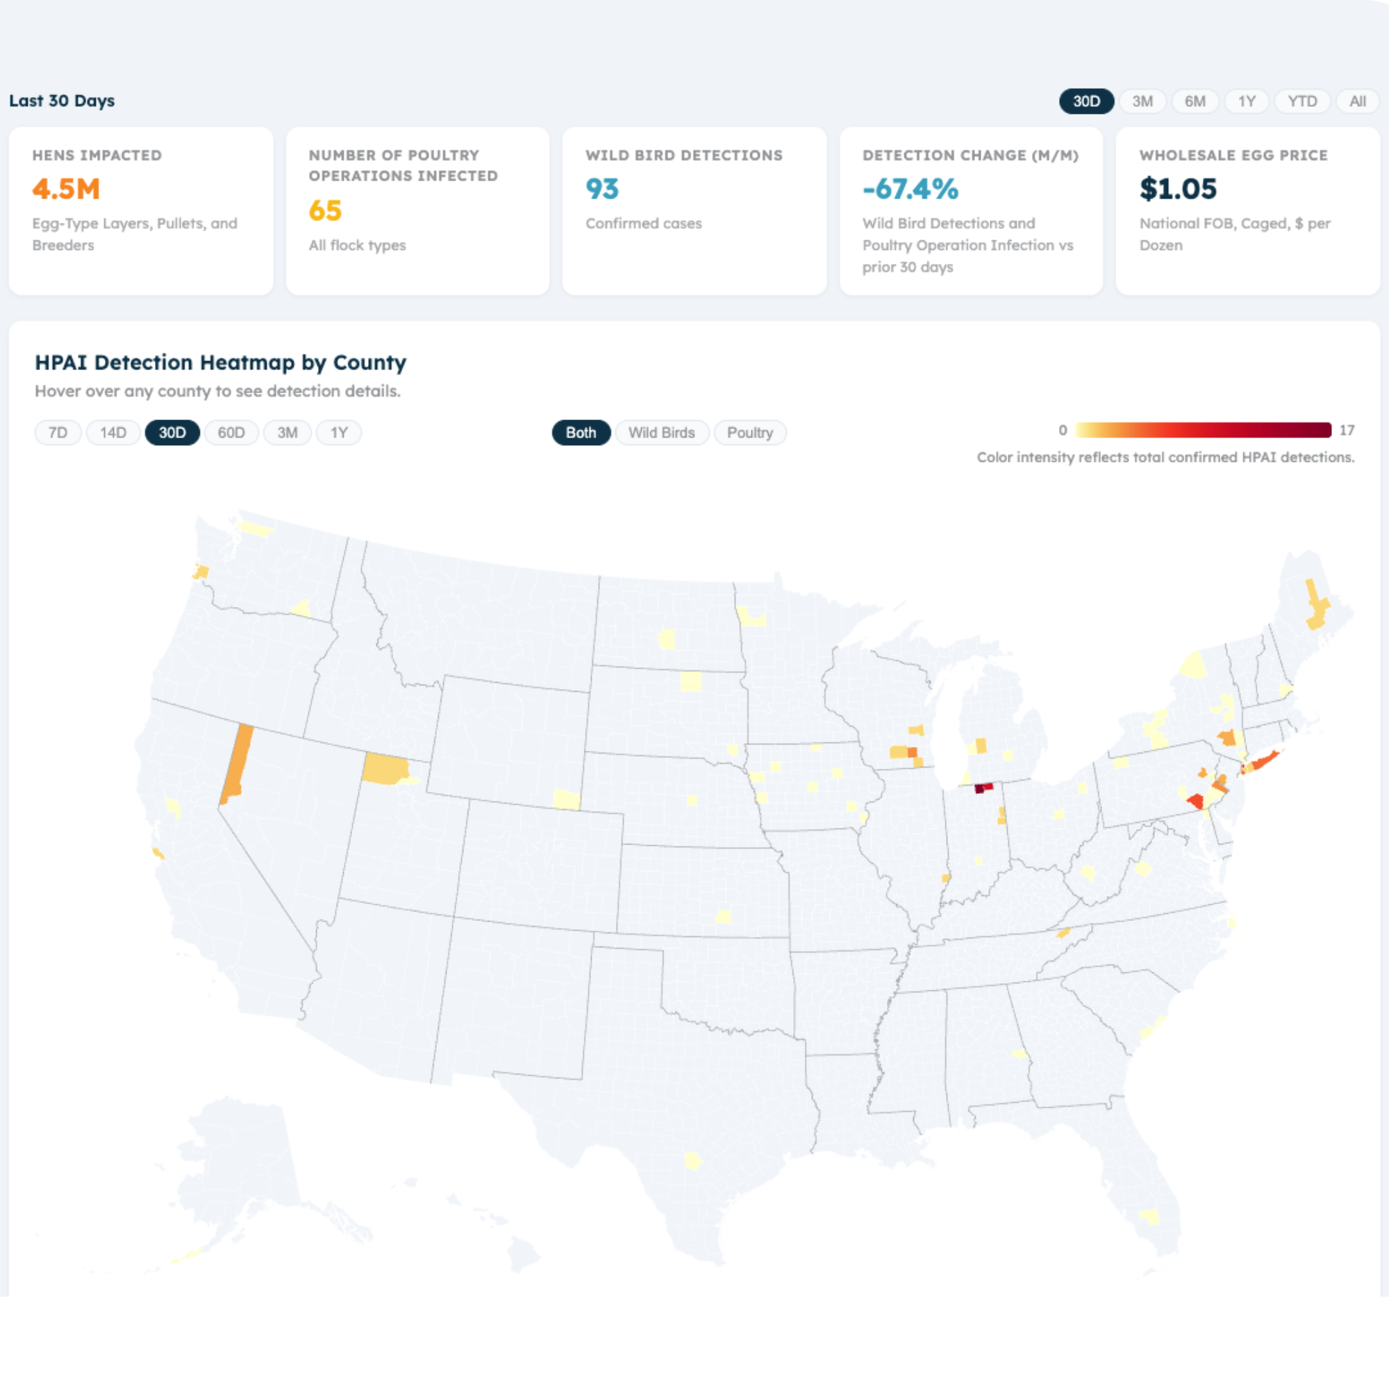Filter the heatmap to Wild Birds only
The height and width of the screenshot is (1389, 1389).
[660, 433]
